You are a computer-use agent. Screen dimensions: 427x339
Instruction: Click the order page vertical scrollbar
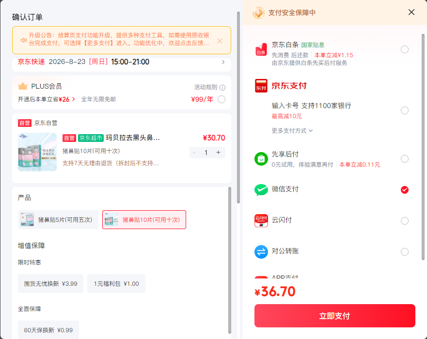238,108
